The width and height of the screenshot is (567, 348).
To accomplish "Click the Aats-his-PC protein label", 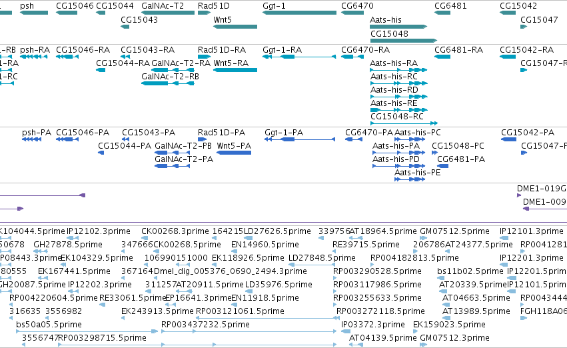I will point(418,133).
